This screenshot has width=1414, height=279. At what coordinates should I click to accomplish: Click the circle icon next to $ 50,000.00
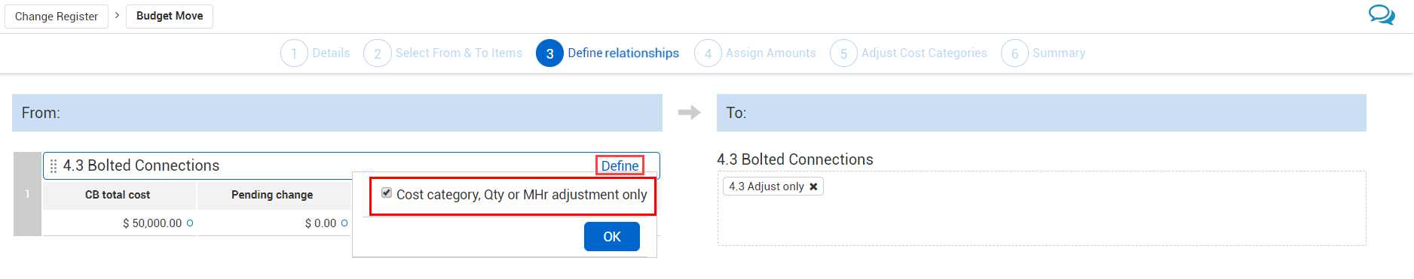pyautogui.click(x=190, y=223)
